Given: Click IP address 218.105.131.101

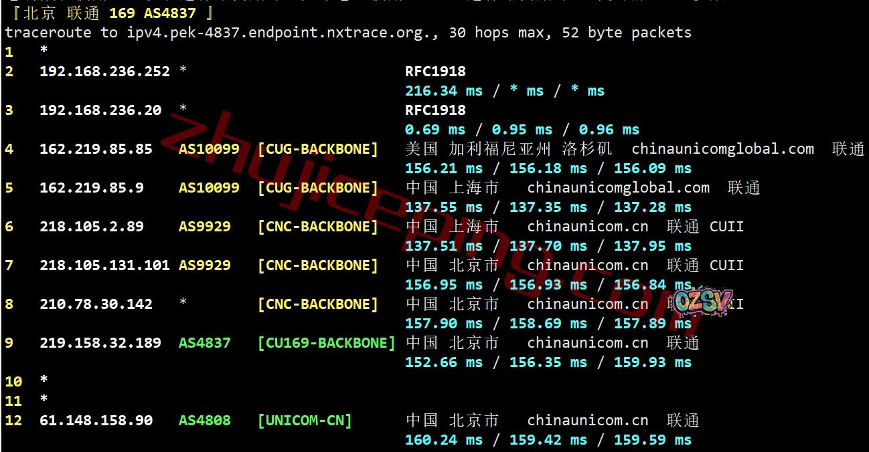Looking at the screenshot, I should [104, 265].
